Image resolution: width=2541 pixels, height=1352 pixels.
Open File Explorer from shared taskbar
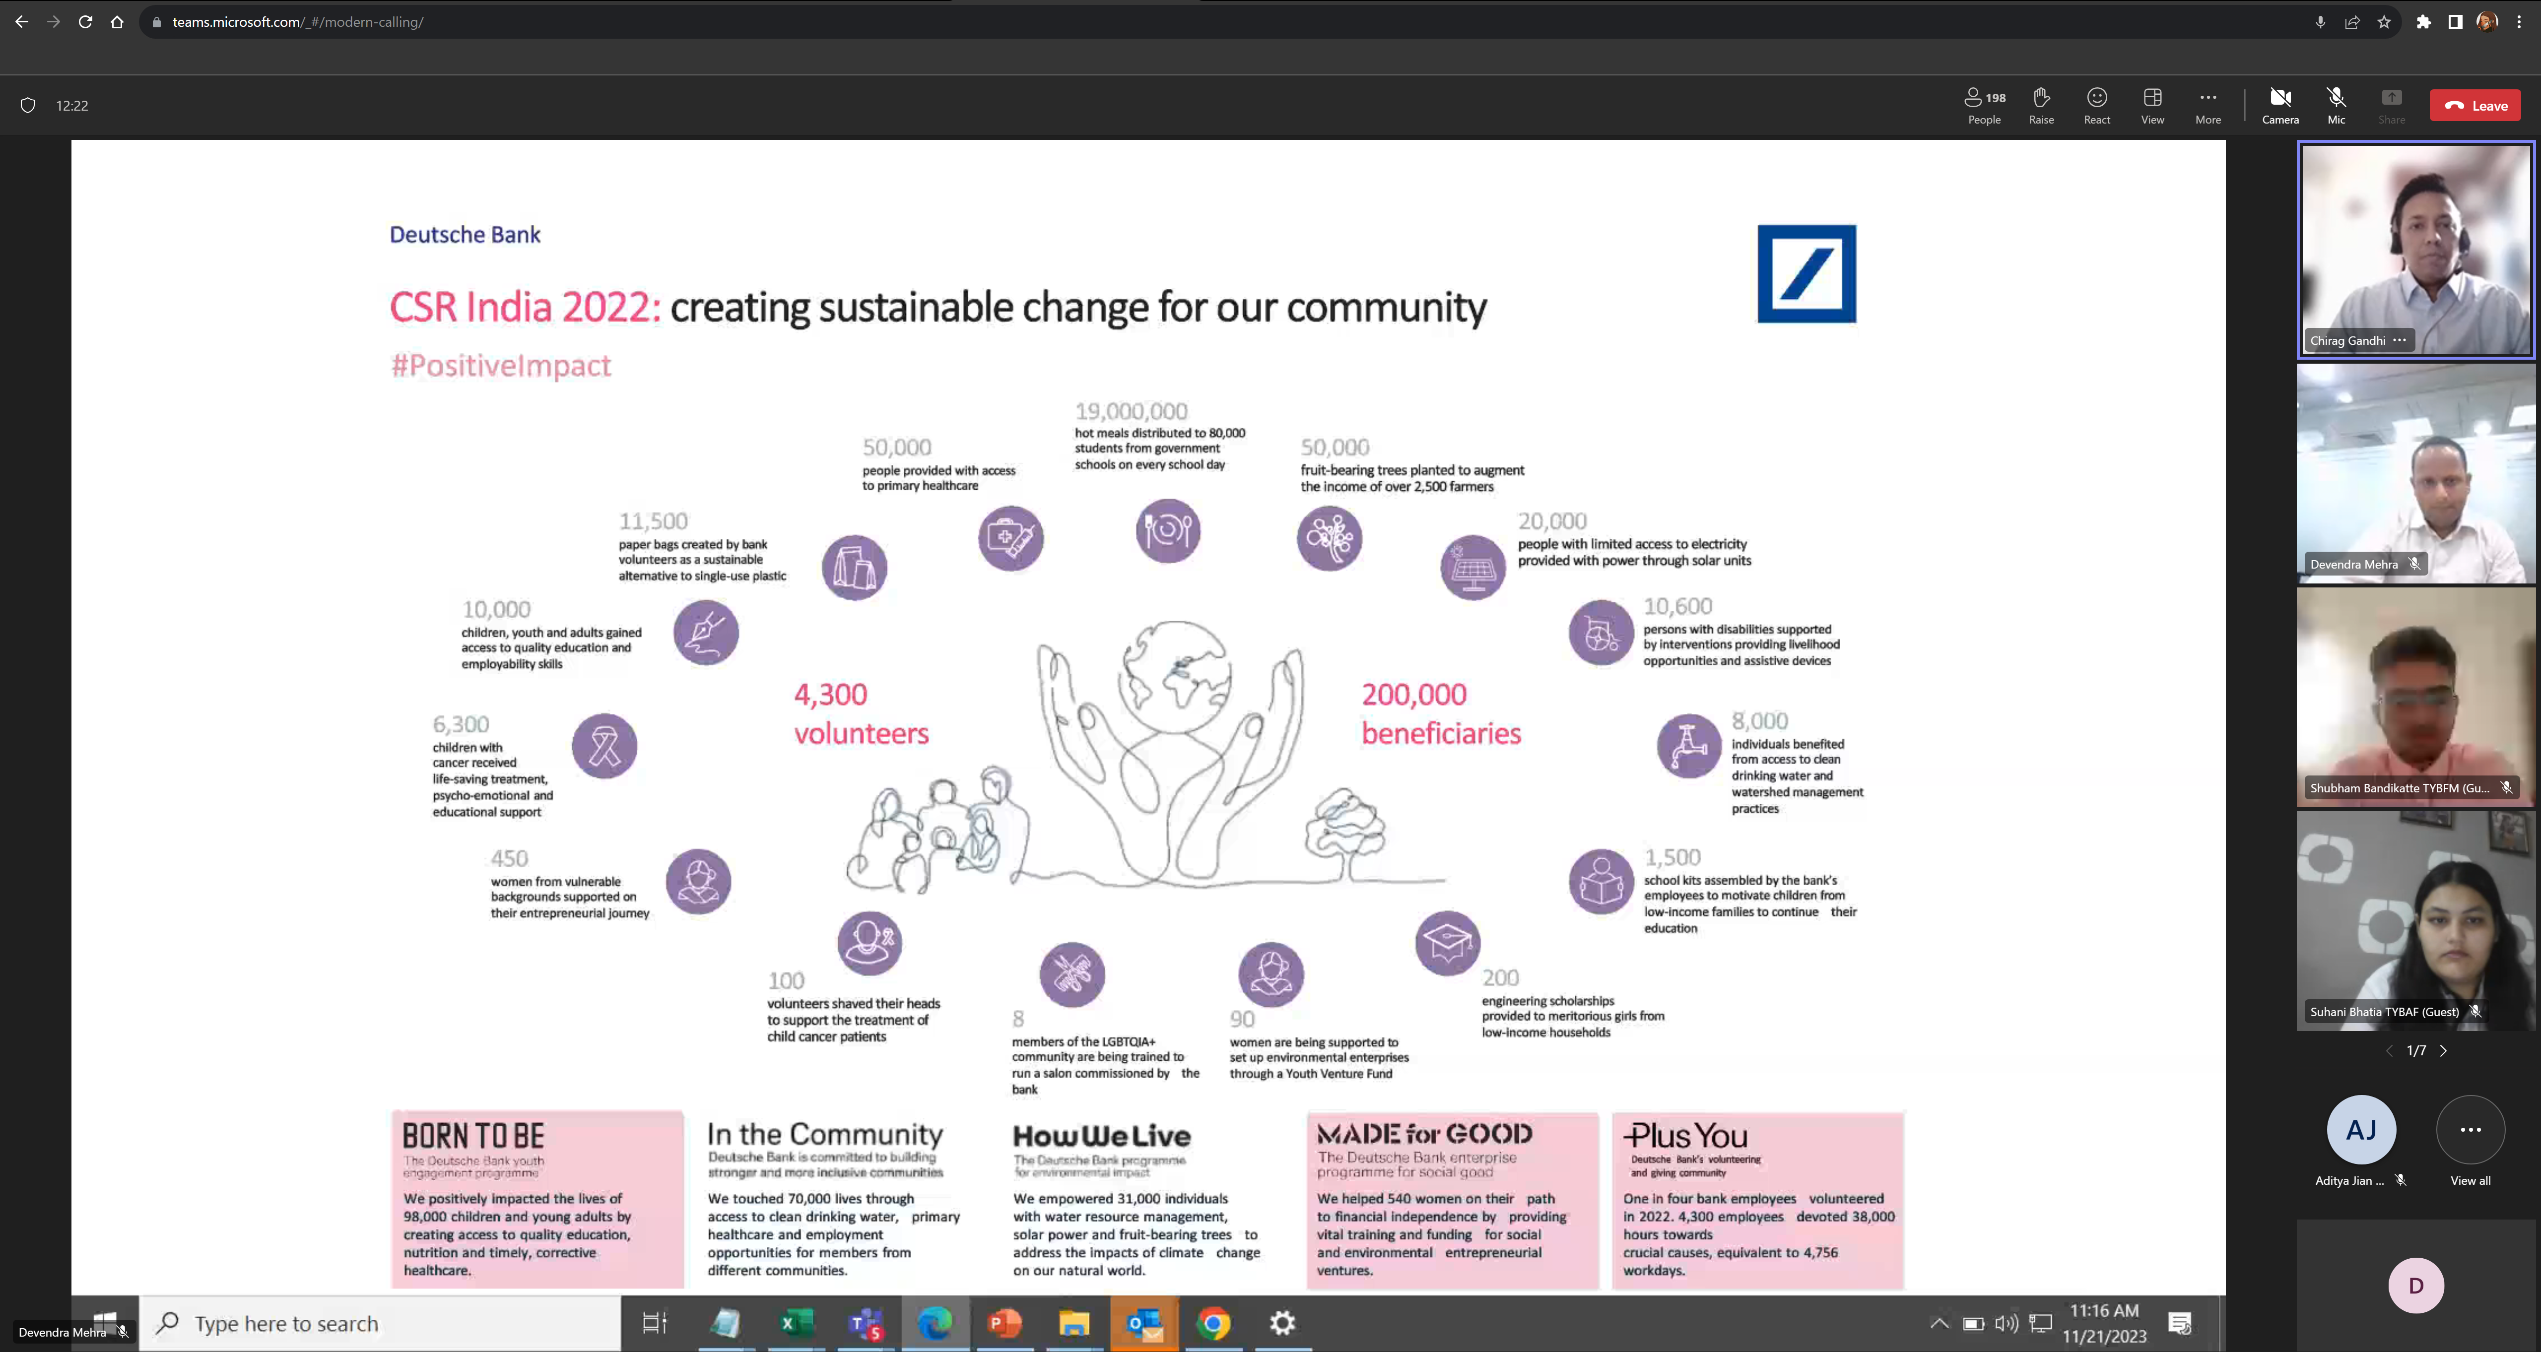click(x=1074, y=1323)
